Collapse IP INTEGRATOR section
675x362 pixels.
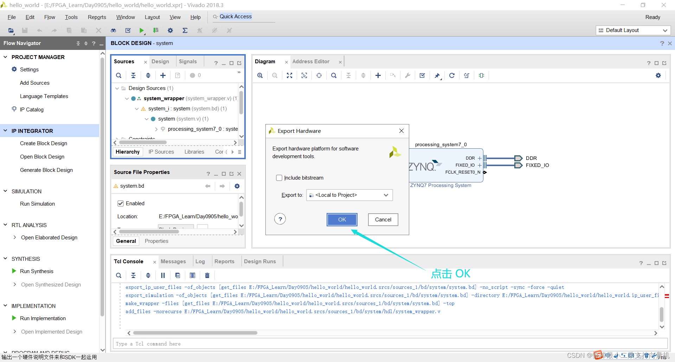(x=5, y=131)
